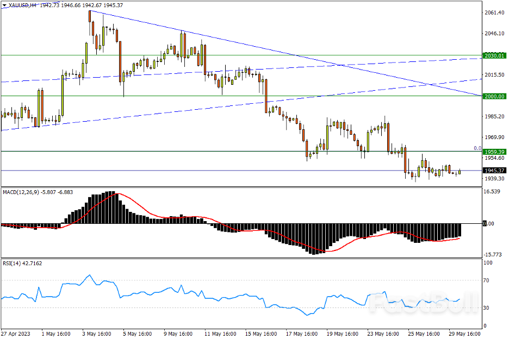This screenshot has height=339, width=509.
Task: Click the Fibonacci 0.0 level label
Action: (477, 148)
